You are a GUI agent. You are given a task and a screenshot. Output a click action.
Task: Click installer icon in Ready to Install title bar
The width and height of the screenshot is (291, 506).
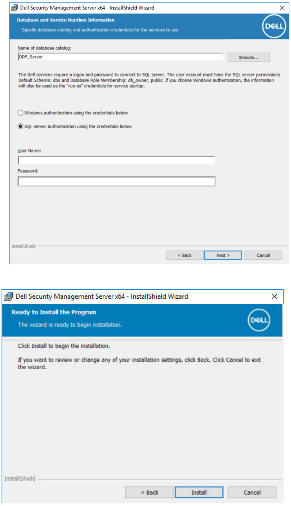pyautogui.click(x=8, y=297)
